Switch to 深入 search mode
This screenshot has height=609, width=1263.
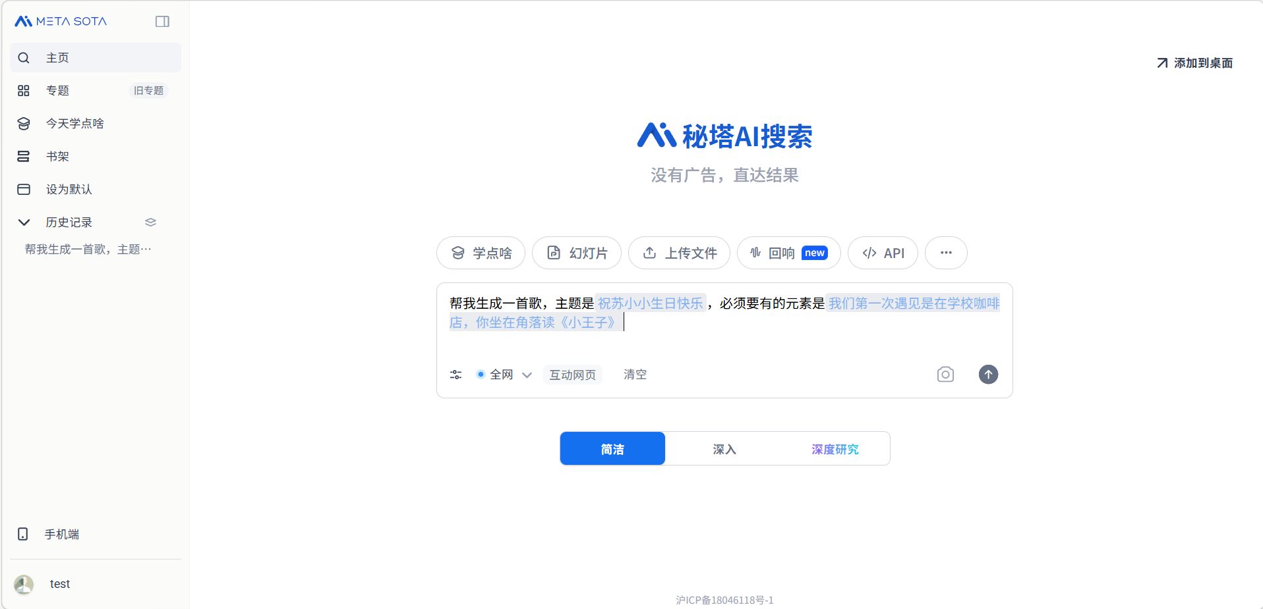724,449
